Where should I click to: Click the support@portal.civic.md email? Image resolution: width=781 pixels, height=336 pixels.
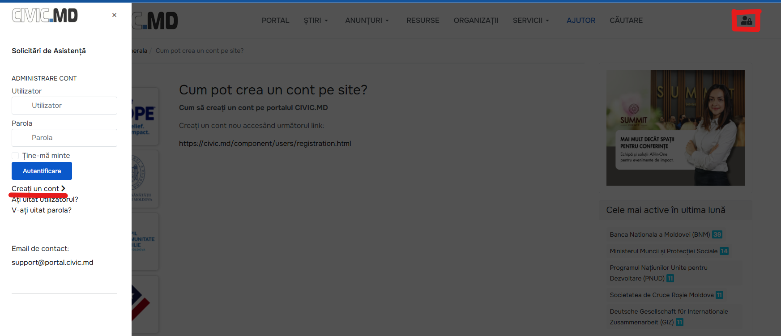(52, 263)
